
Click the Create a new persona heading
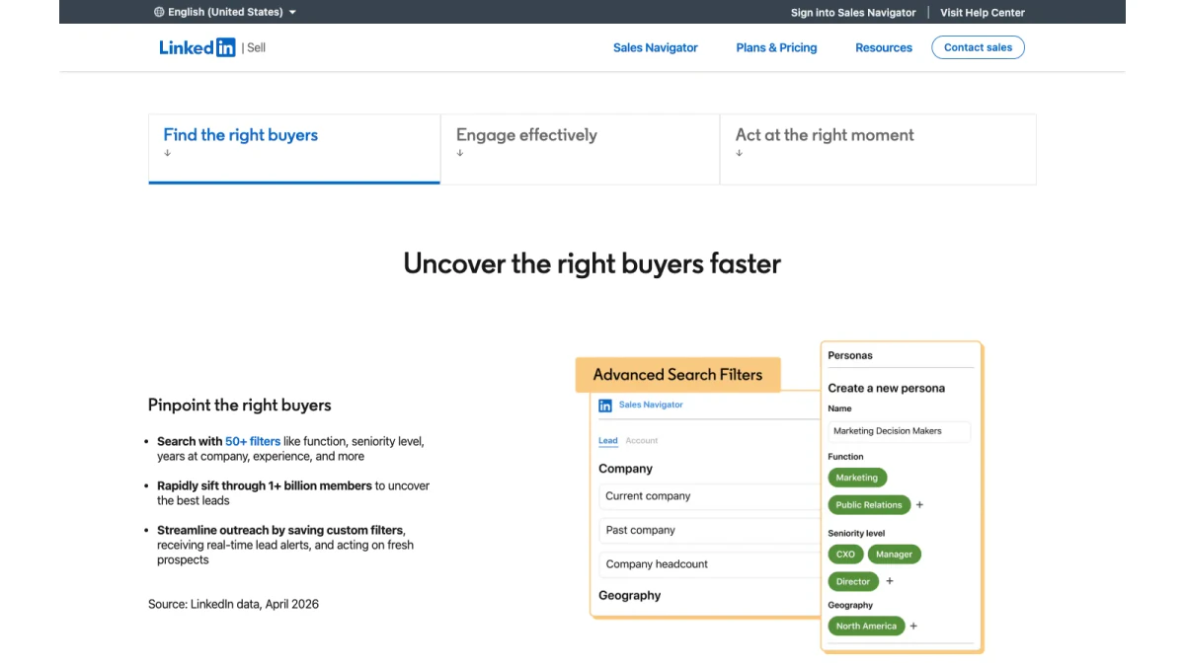point(887,388)
